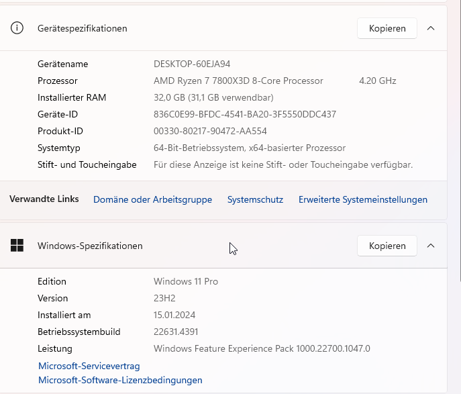Screen dimensions: 461x394
Task: Select the AMD Ryzen 7 7800X3D processor text
Action: point(238,81)
